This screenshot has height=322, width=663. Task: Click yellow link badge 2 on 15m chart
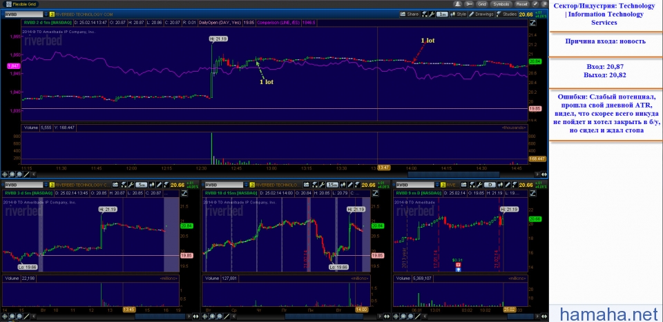[253, 185]
